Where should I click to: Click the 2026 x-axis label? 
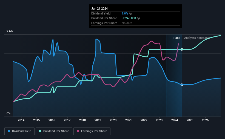205,120
